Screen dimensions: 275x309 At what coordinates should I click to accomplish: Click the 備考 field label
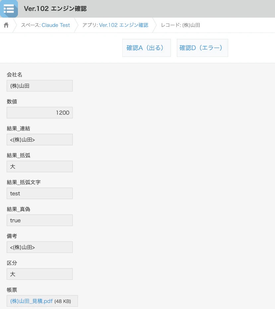point(12,236)
